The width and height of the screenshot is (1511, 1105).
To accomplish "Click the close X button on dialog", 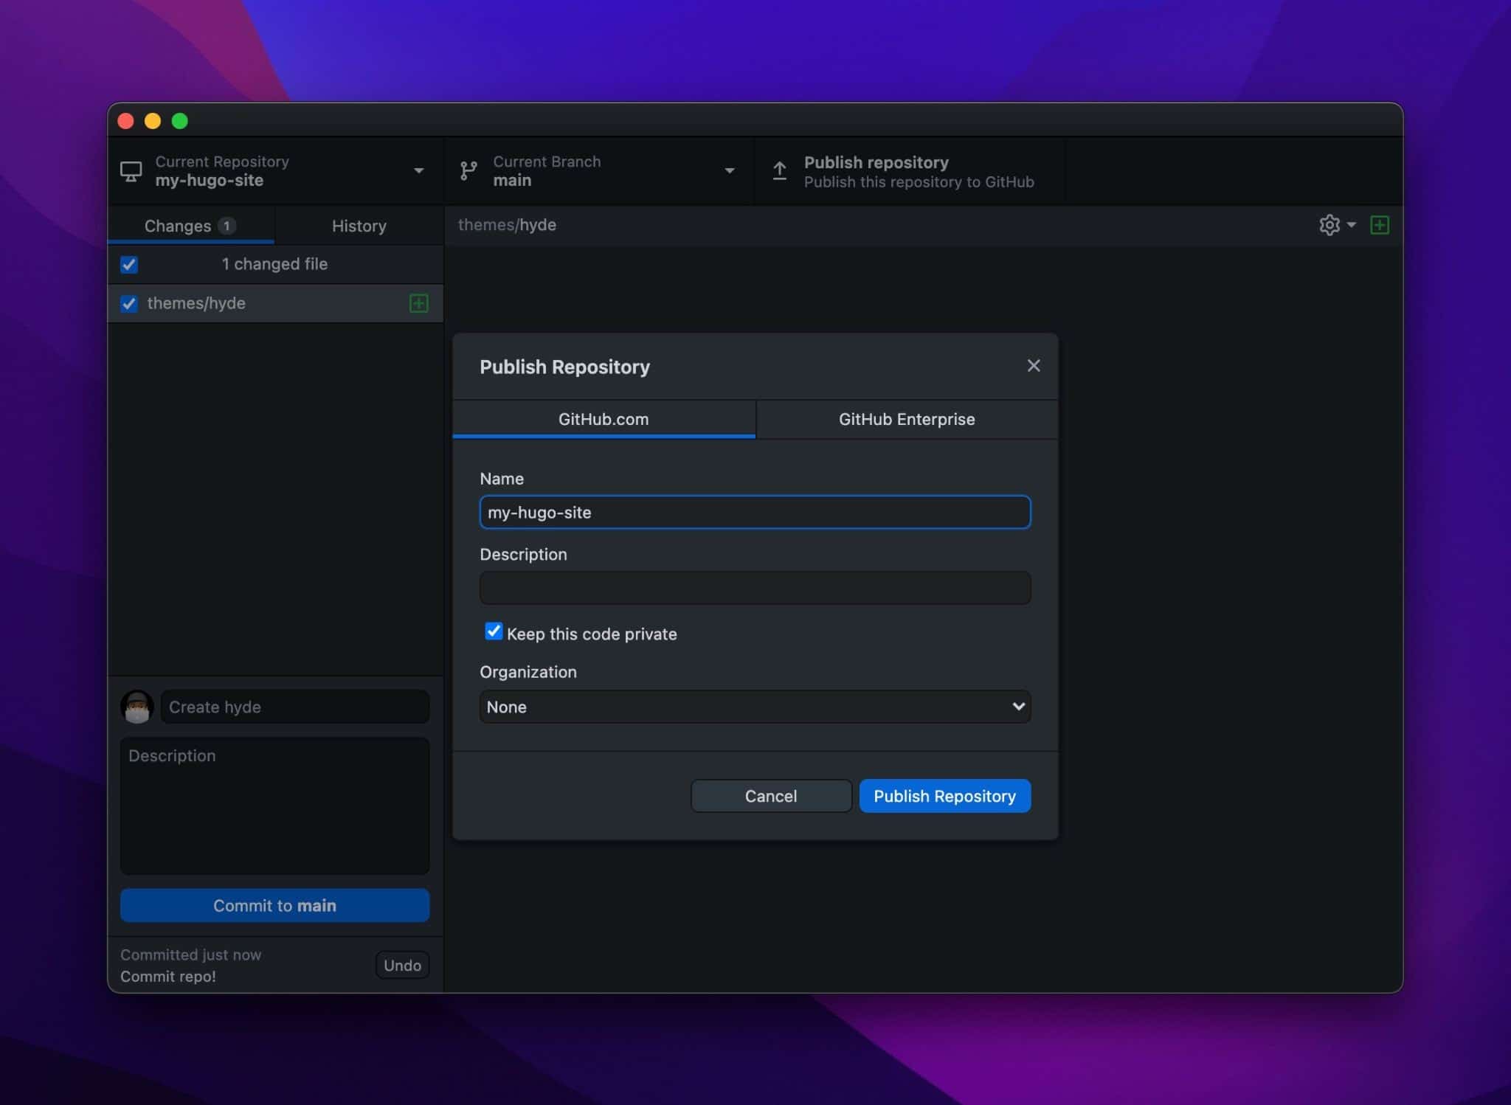I will pyautogui.click(x=1032, y=366).
